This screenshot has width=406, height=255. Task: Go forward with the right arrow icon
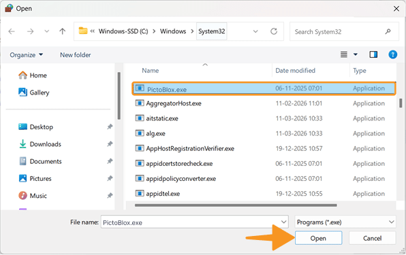pyautogui.click(x=30, y=31)
